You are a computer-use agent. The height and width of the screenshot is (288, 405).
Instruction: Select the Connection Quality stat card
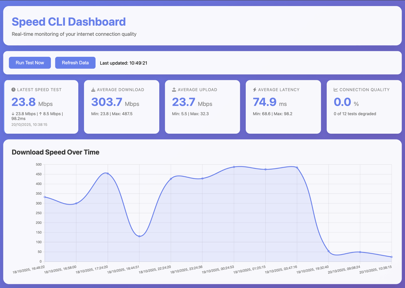pos(364,107)
